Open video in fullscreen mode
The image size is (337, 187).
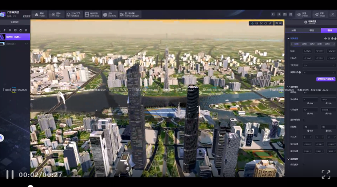point(326,175)
